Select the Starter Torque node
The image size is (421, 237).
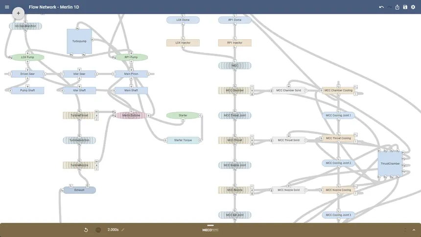tap(183, 140)
